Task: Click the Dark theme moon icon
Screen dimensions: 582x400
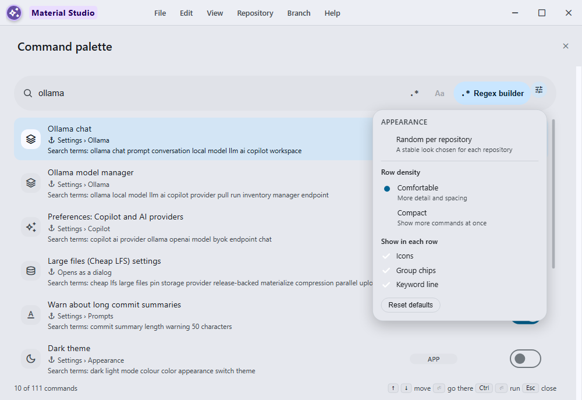Action: (31, 359)
